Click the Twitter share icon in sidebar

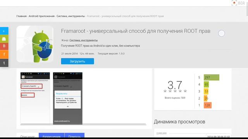pos(4,31)
